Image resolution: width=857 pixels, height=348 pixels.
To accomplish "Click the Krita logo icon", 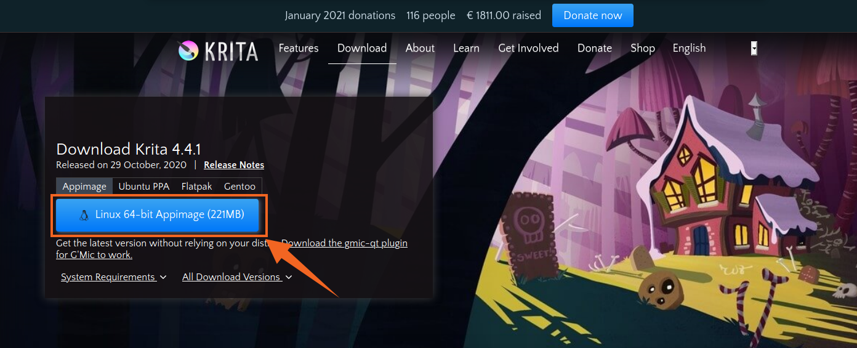I will pyautogui.click(x=188, y=50).
